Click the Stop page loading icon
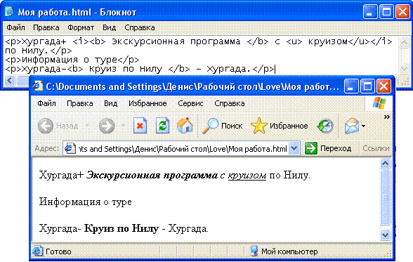 [x=140, y=126]
